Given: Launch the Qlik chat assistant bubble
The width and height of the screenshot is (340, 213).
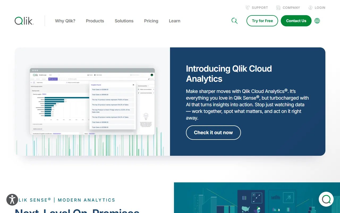Looking at the screenshot, I should point(326,199).
